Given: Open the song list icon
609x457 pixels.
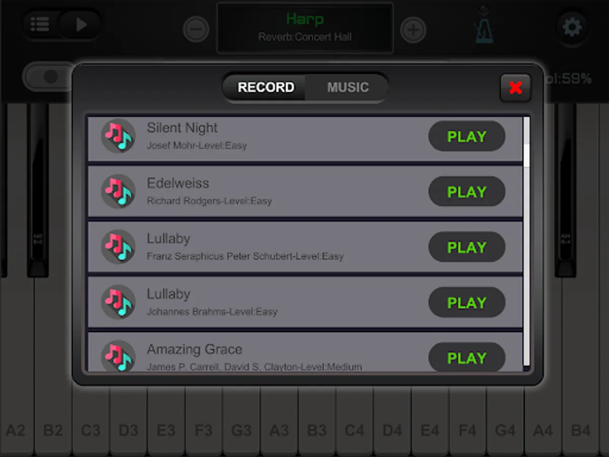Looking at the screenshot, I should 40,24.
